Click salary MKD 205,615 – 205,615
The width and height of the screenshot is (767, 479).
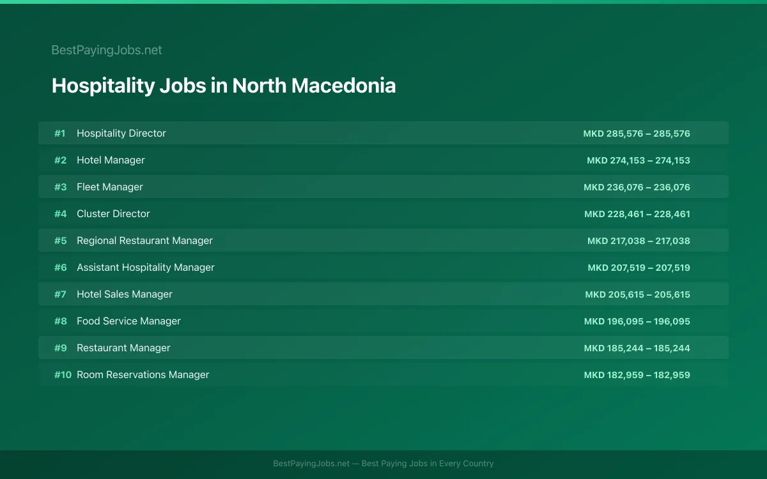[637, 294]
